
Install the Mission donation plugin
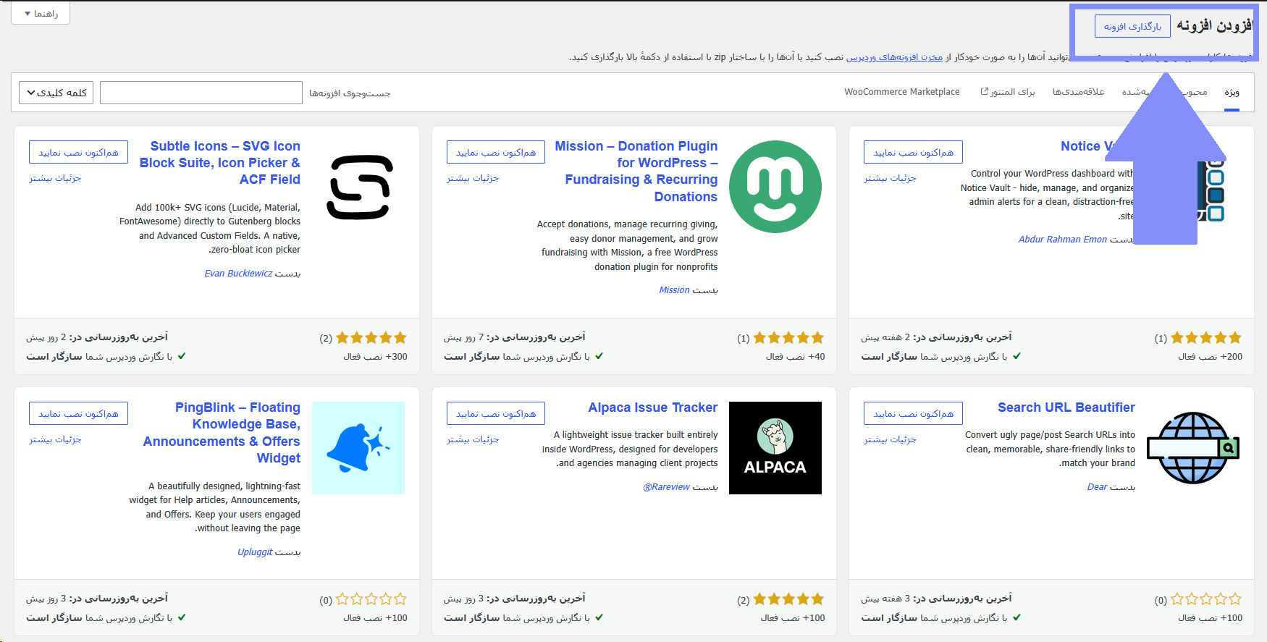(496, 152)
